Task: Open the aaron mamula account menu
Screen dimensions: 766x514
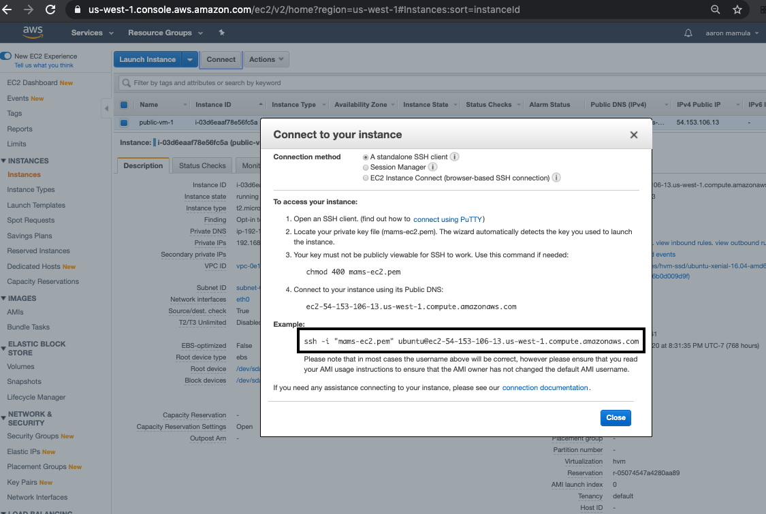Action: tap(732, 33)
